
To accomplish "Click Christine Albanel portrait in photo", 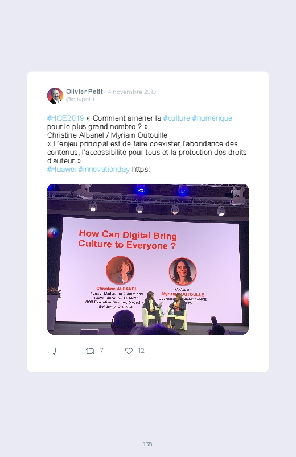I will (120, 270).
